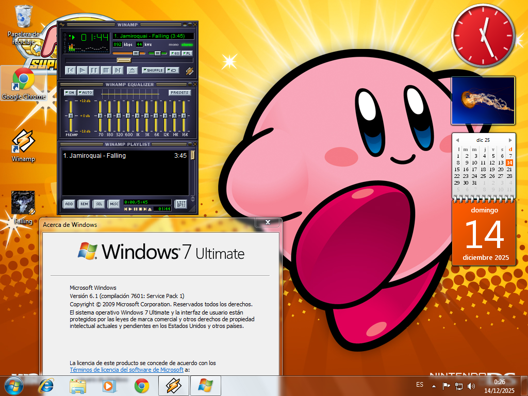
Task: Open the LIST OPTS menu in playlist
Action: 181,204
